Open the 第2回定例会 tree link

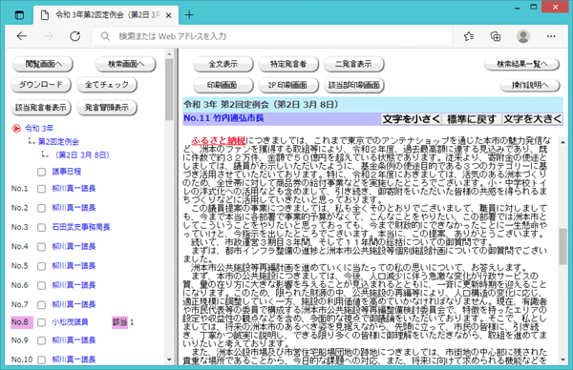[x=58, y=141]
